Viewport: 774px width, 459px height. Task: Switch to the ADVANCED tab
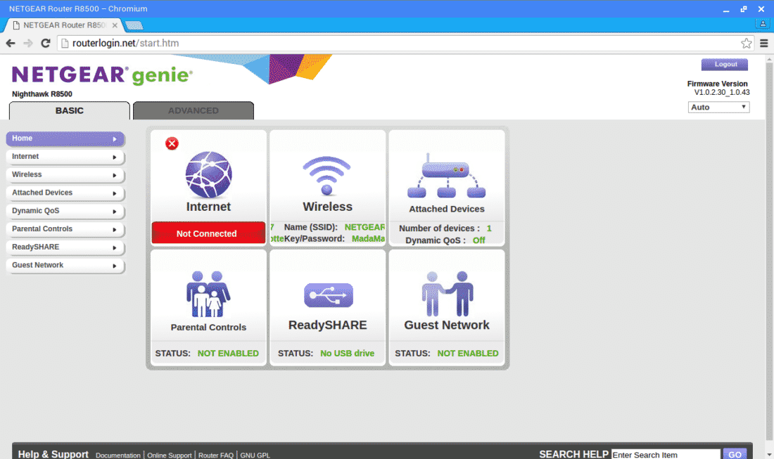[193, 111]
